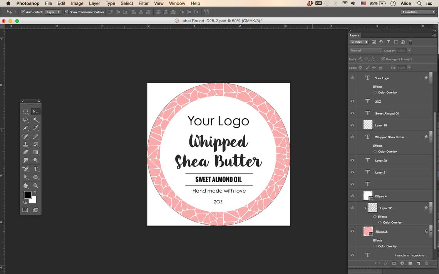This screenshot has width=439, height=274.
Task: Select the Move tool
Action: [x=36, y=111]
